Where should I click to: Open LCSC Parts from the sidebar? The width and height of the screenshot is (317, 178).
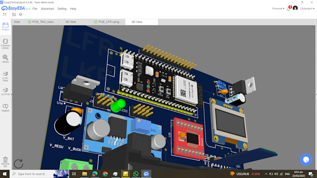[x=5, y=76]
